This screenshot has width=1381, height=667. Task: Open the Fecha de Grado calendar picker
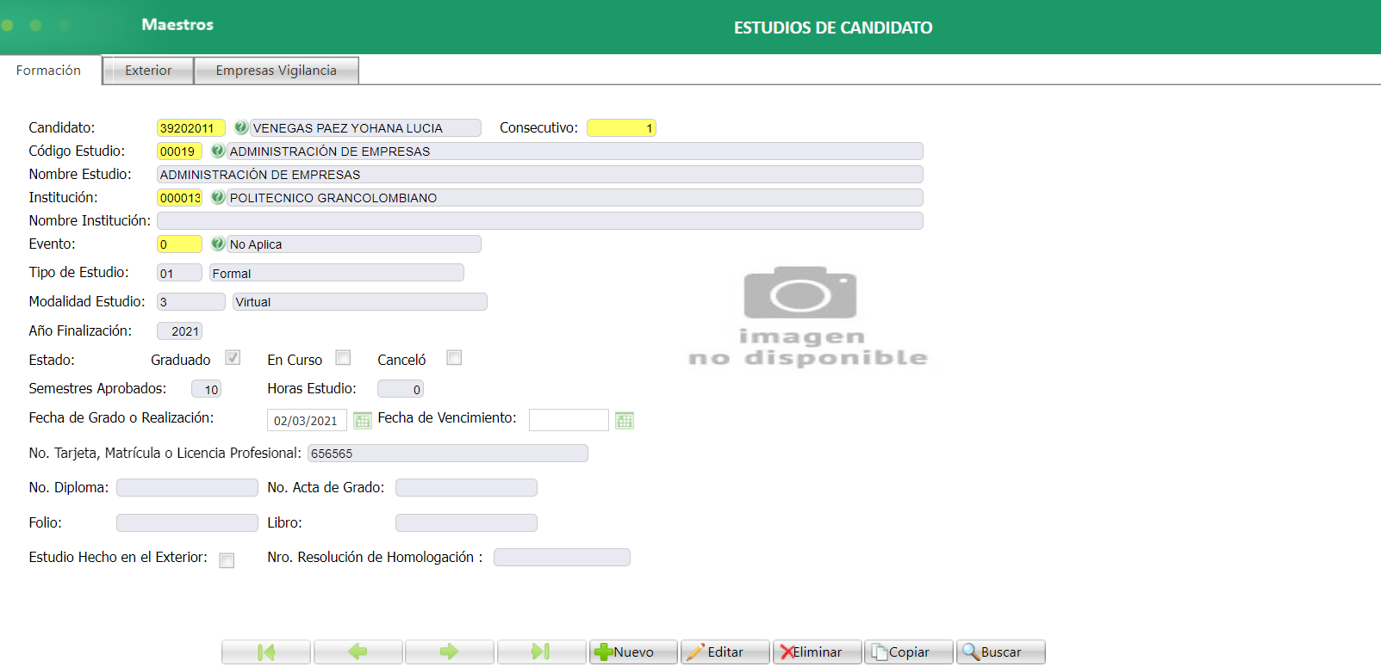(363, 420)
